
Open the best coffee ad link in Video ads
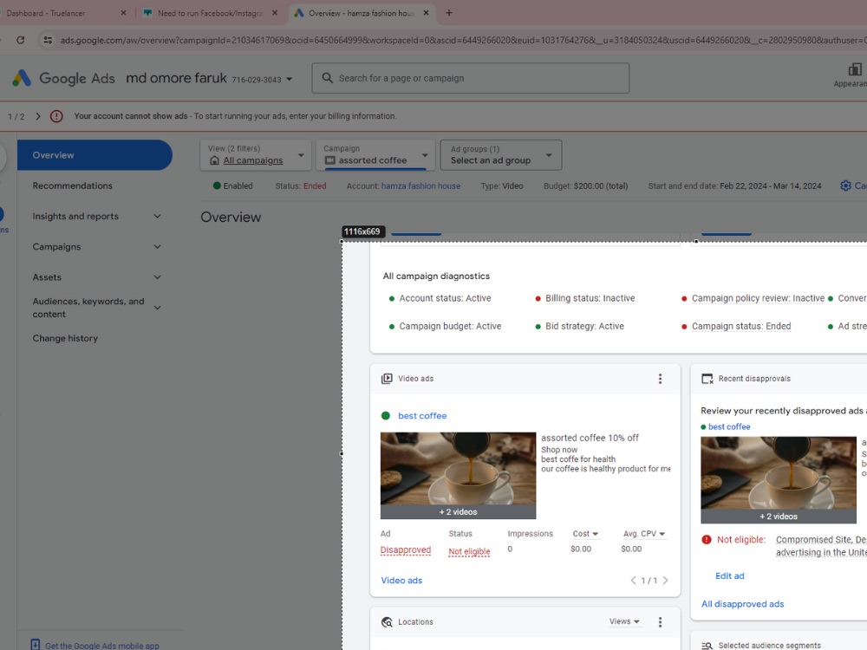pyautogui.click(x=422, y=416)
